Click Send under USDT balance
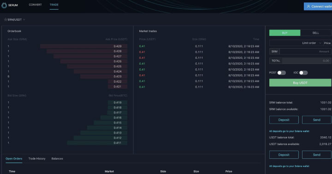Image resolution: width=332 pixels, height=174 pixels. tap(316, 155)
